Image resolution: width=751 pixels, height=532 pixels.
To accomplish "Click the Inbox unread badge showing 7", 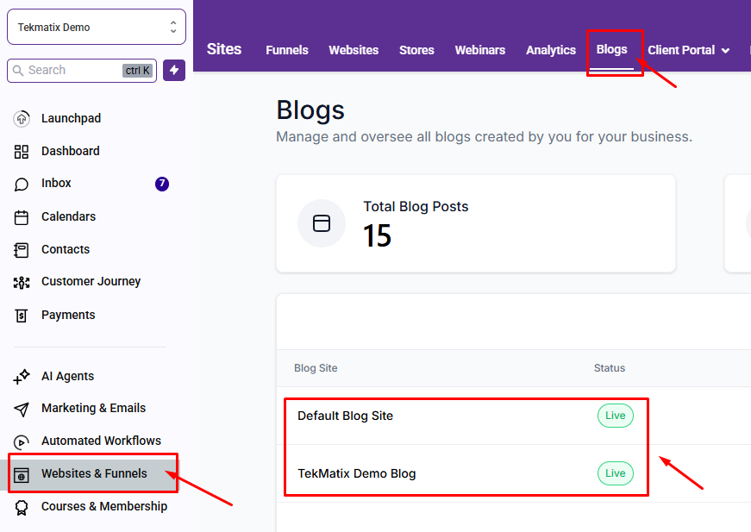I will pyautogui.click(x=162, y=184).
